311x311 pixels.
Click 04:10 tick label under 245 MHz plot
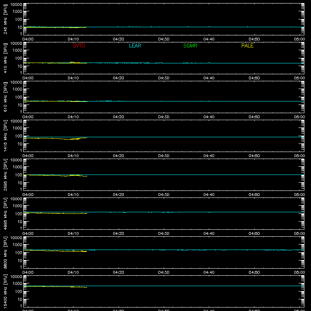(x=73, y=39)
